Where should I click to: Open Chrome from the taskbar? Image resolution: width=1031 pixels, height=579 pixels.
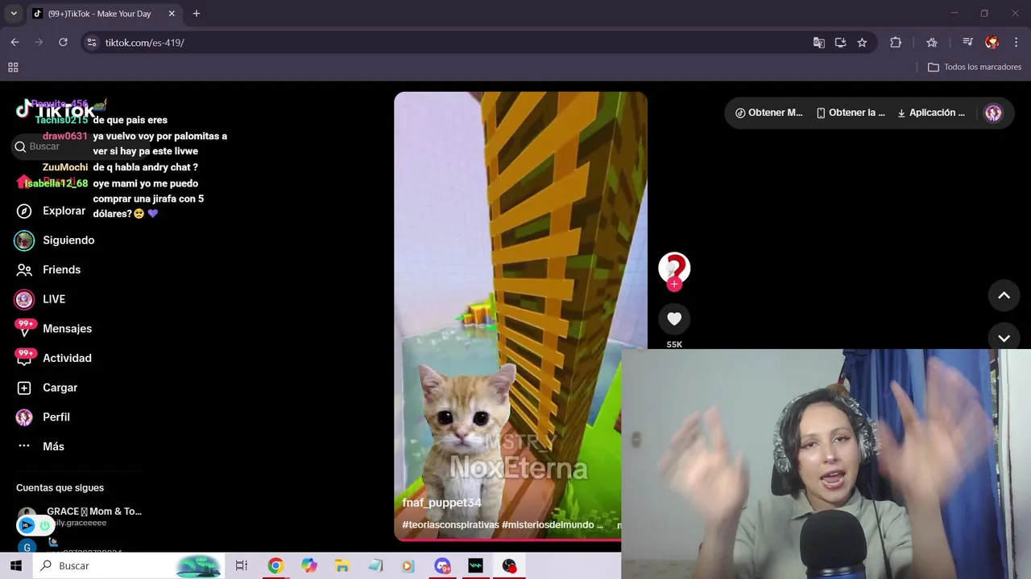coord(275,566)
